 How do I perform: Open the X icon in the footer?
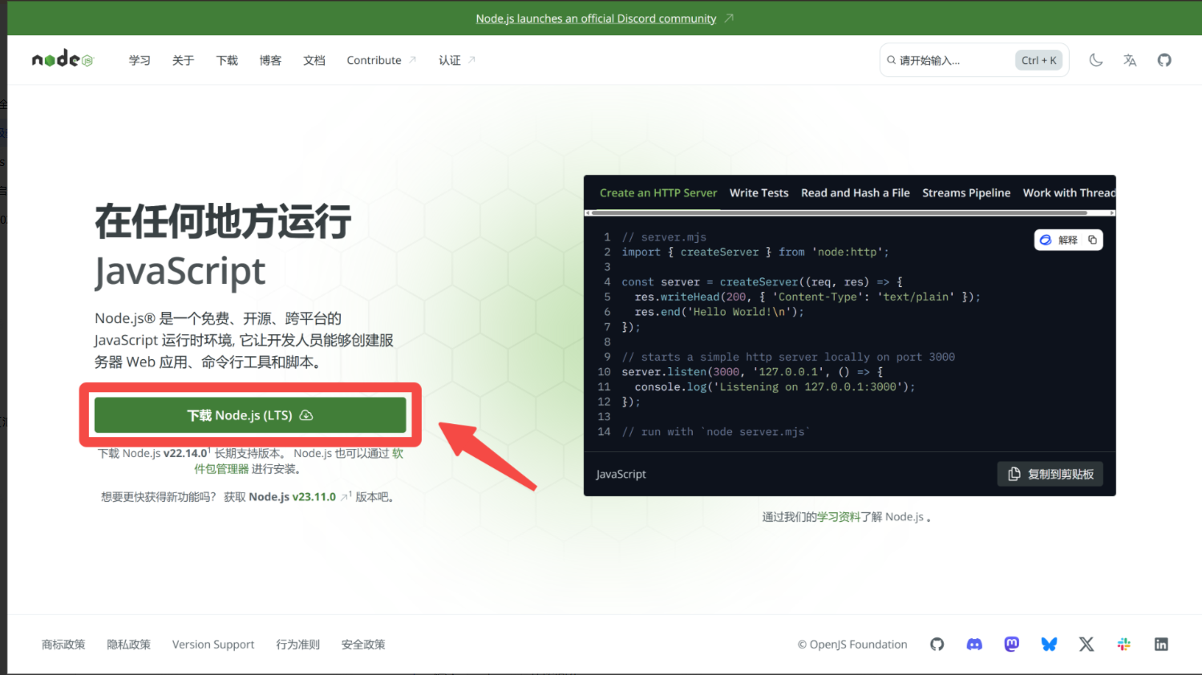click(1086, 644)
